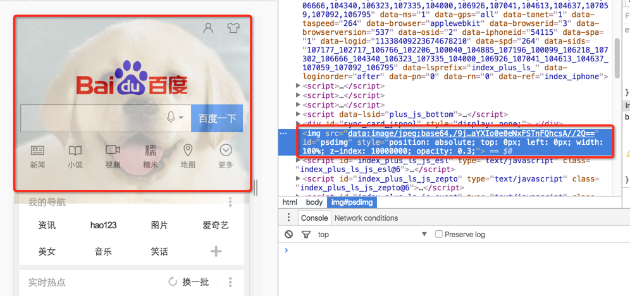Switch to the Network conditions tab
The width and height of the screenshot is (630, 296).
pyautogui.click(x=366, y=218)
